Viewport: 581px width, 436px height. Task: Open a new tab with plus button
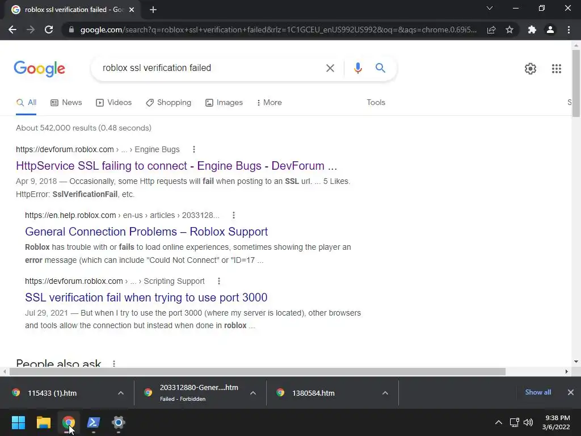tap(153, 10)
